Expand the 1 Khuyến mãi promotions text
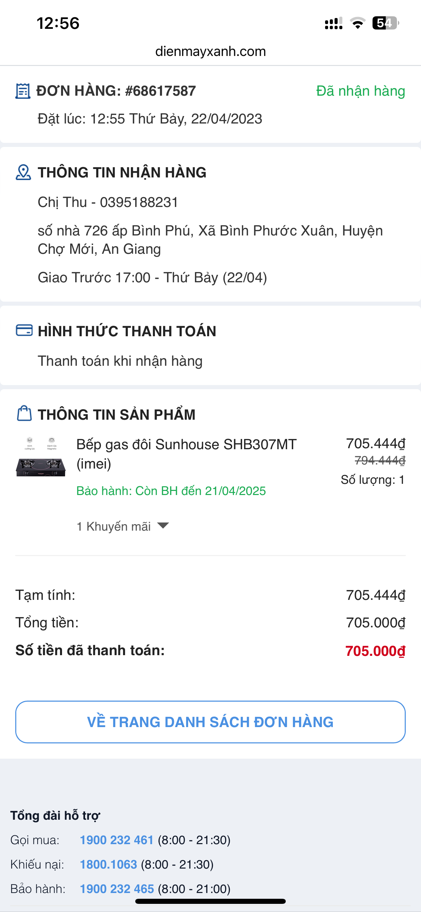The image size is (421, 912). pyautogui.click(x=114, y=527)
